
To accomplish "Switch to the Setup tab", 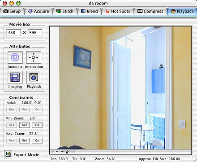I will pyautogui.click(x=12, y=11).
